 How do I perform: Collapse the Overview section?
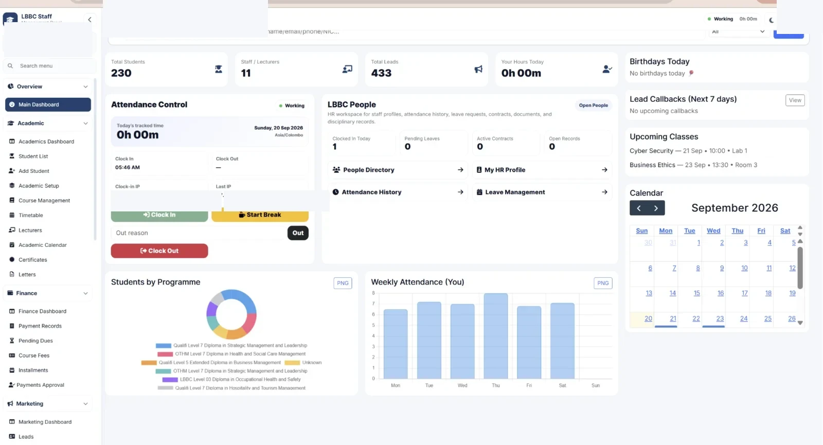(x=48, y=86)
